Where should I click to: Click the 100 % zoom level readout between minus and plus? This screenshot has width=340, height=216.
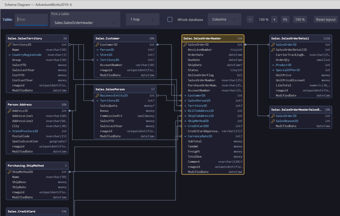(x=263, y=20)
